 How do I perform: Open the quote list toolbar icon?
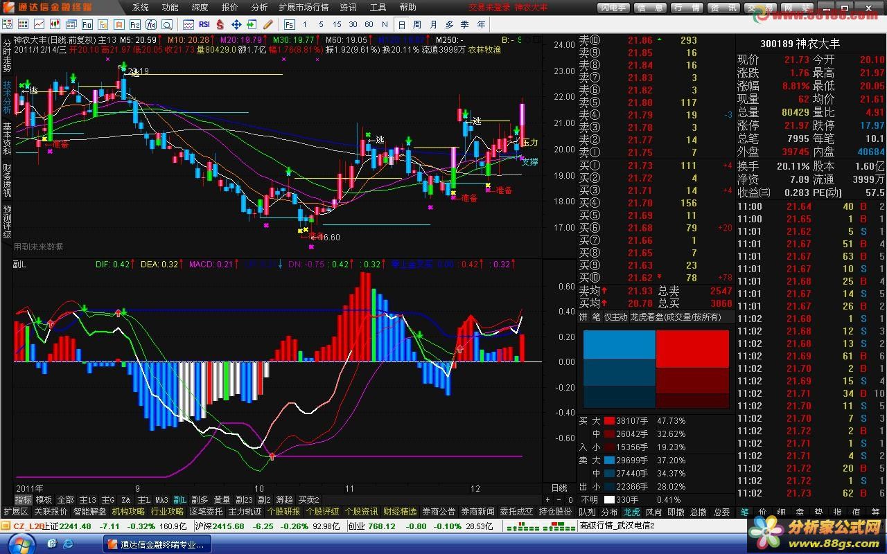[x=8, y=24]
